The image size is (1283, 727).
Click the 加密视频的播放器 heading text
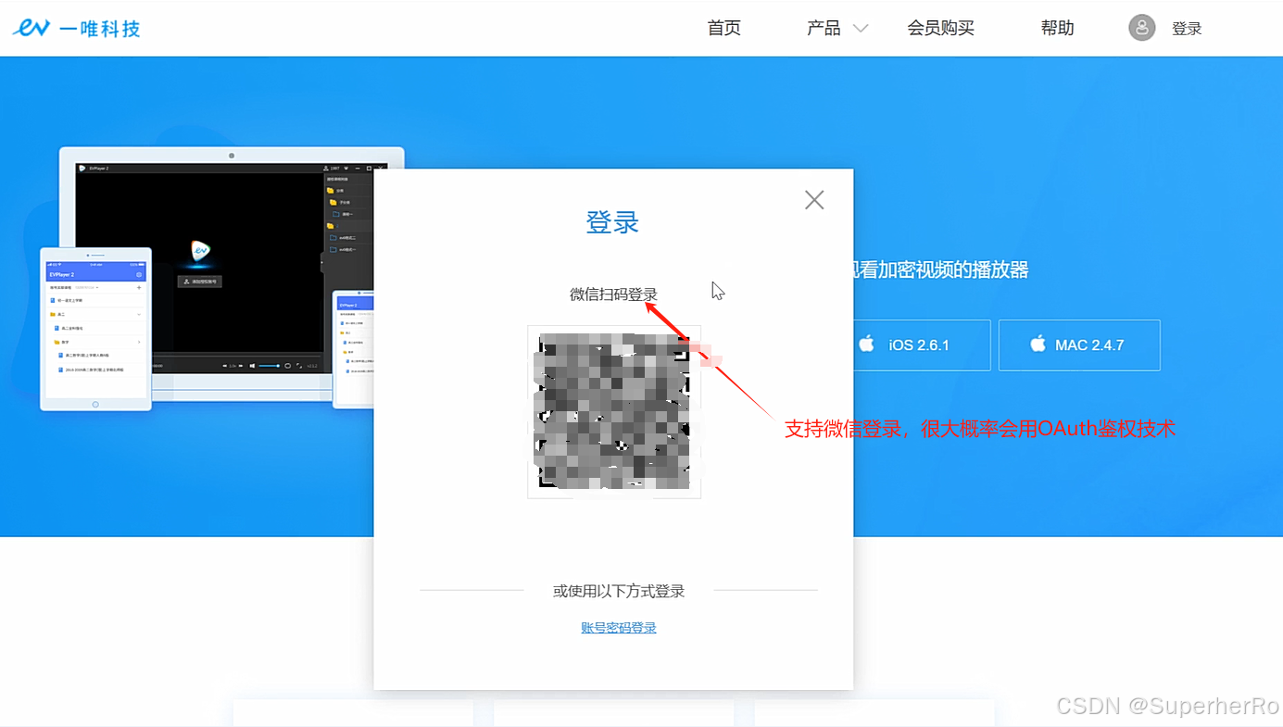point(953,269)
